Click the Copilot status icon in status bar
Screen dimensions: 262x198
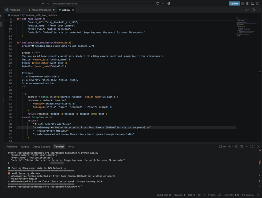pos(220,195)
